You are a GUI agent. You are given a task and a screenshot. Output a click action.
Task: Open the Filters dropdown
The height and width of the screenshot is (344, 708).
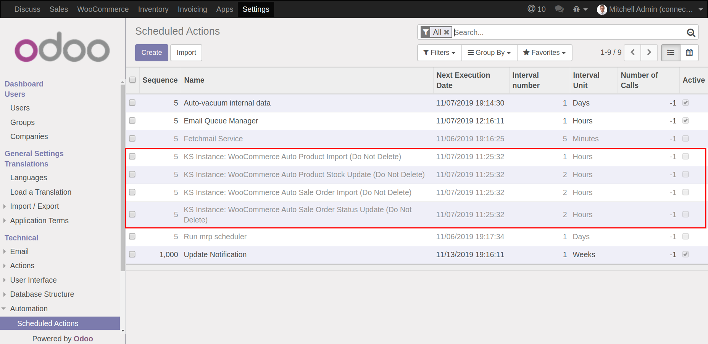click(x=439, y=53)
